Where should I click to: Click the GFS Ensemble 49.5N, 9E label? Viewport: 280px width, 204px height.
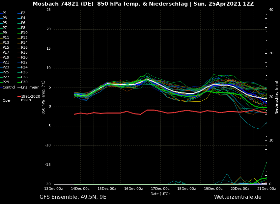tap(73, 197)
